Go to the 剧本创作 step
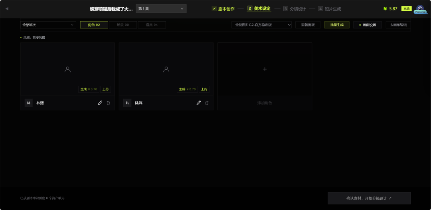 pyautogui.click(x=223, y=9)
